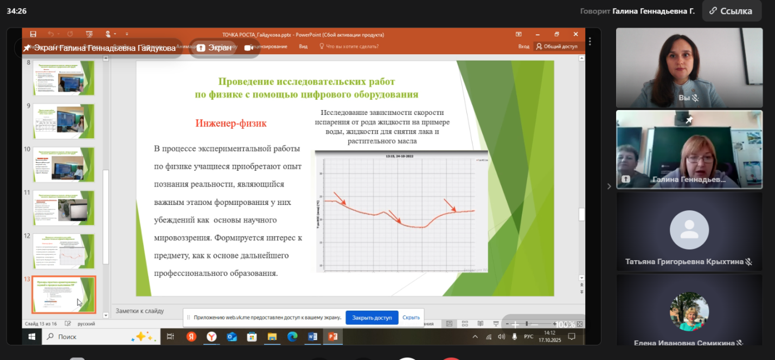The width and height of the screenshot is (775, 360).
Task: Open Yandex Browser from taskbar
Action: pyautogui.click(x=212, y=337)
